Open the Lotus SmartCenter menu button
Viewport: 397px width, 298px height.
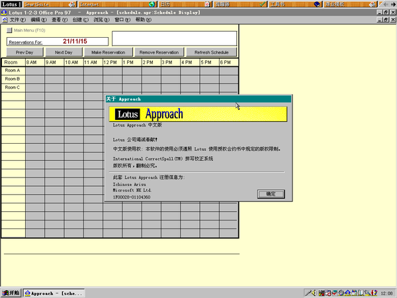point(11,5)
